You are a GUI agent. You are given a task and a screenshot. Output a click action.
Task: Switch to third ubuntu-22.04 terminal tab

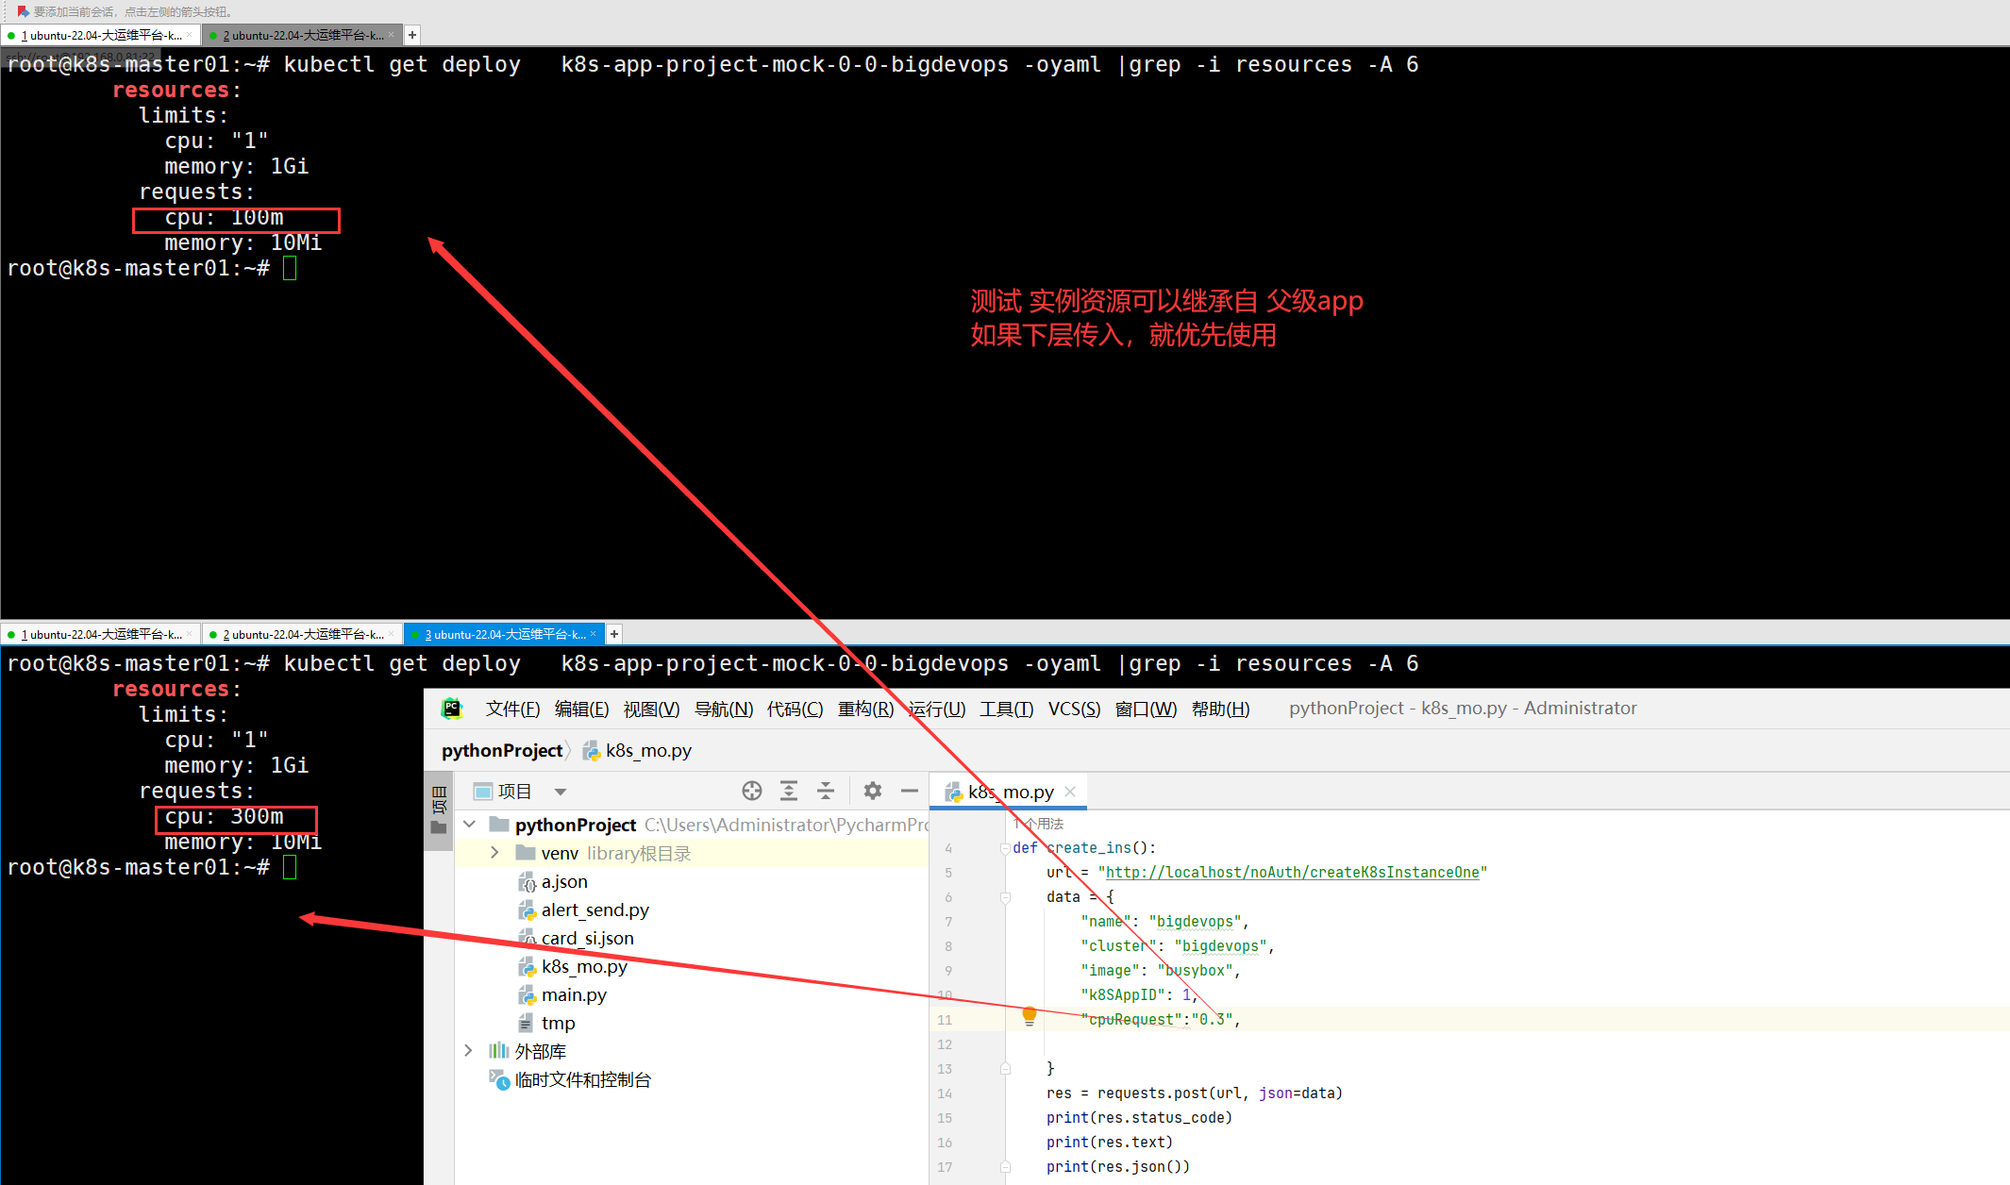(x=505, y=634)
